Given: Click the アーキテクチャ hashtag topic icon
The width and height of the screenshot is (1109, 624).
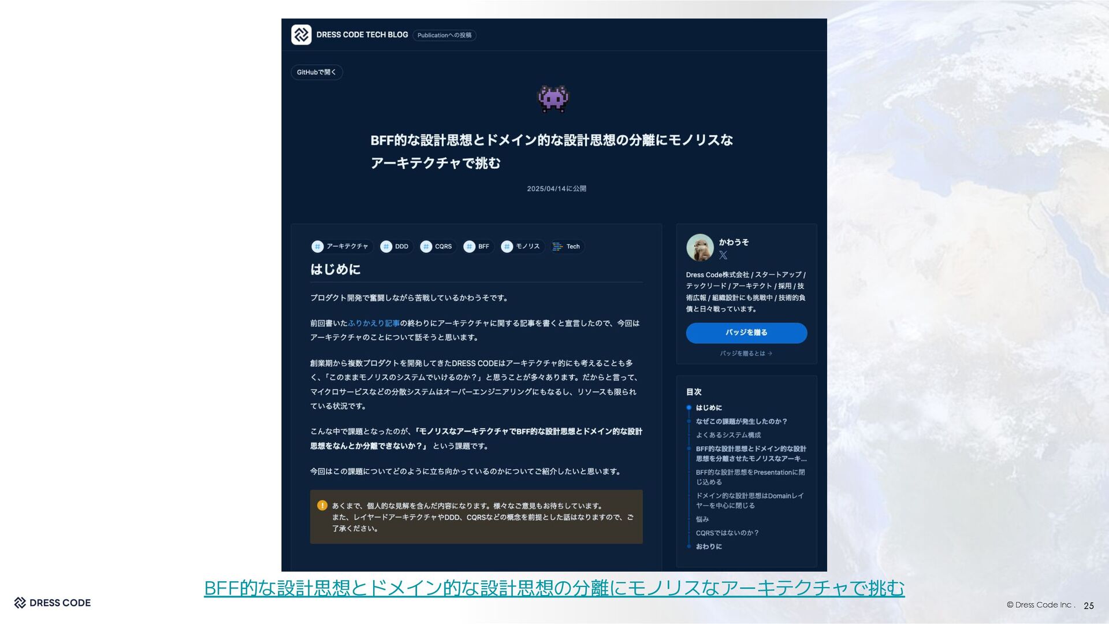Looking at the screenshot, I should tap(317, 247).
